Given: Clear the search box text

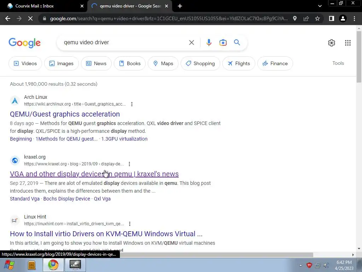Looking at the screenshot, I should coord(191,42).
